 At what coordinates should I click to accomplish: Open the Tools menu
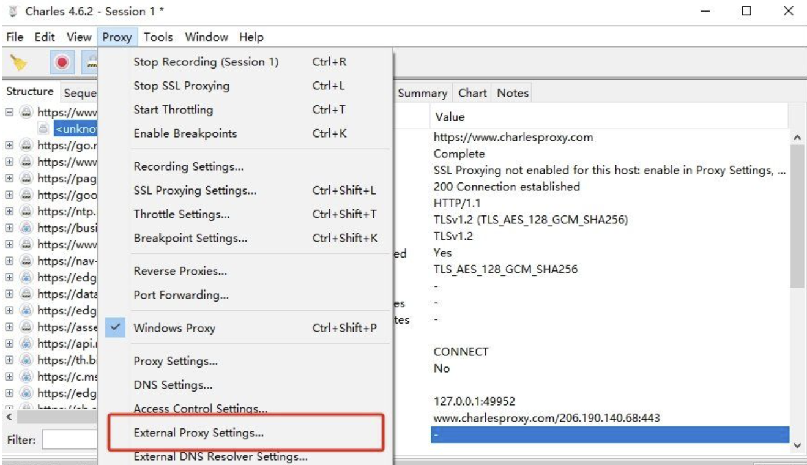pyautogui.click(x=158, y=37)
